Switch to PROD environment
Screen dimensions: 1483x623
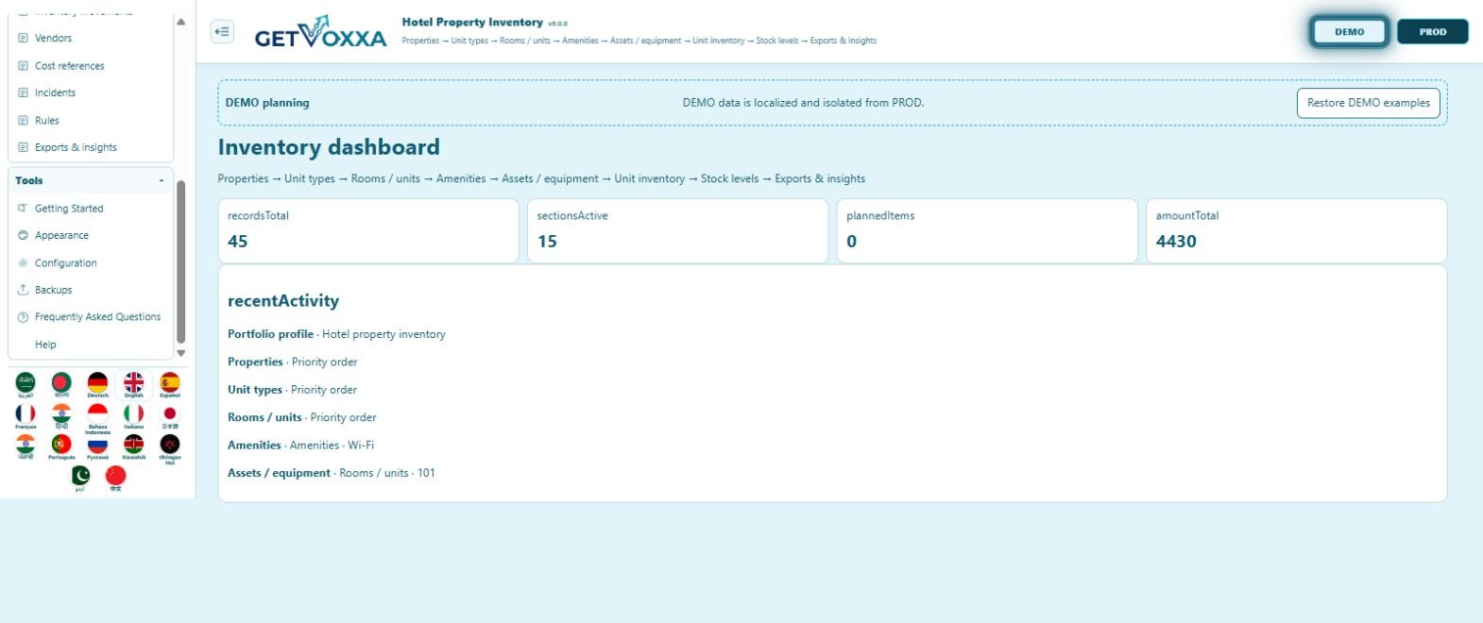tap(1432, 31)
